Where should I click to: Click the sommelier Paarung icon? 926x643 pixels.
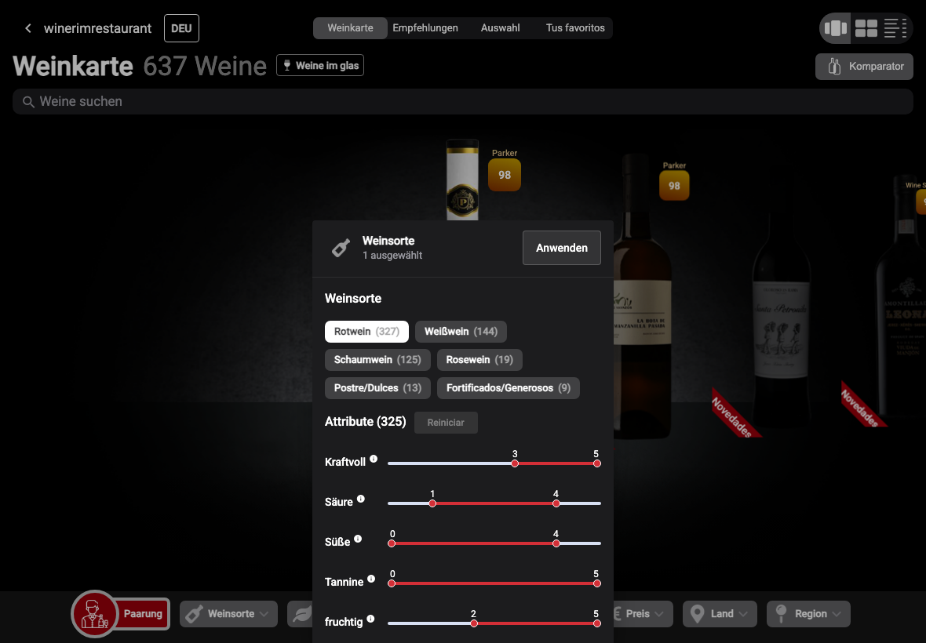point(94,613)
